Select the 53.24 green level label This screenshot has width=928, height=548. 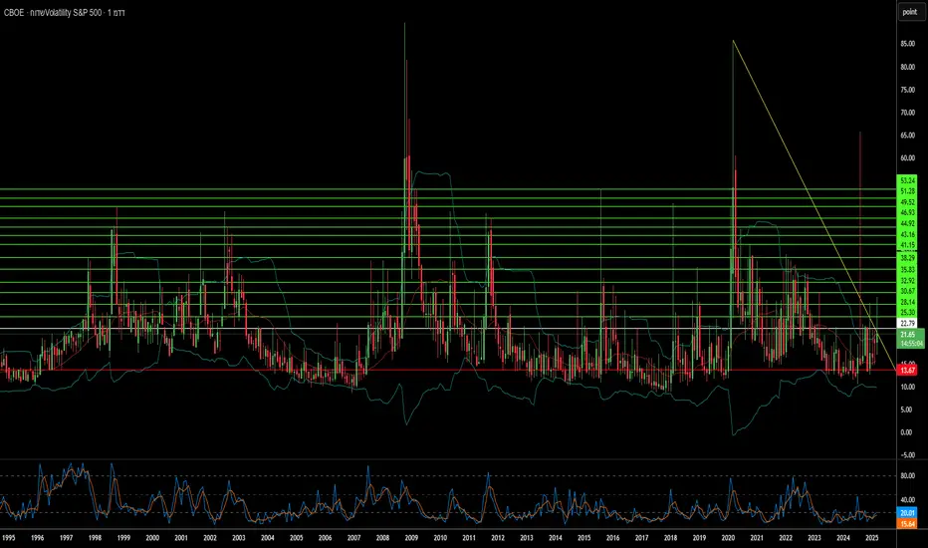coord(907,180)
